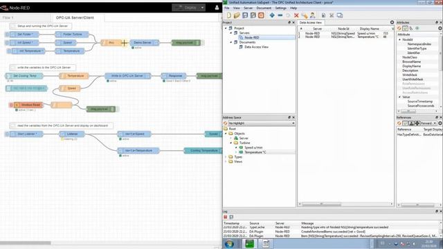The width and height of the screenshot is (443, 249).
Task: Open the Settings menu in UaExpert
Action: point(280,8)
